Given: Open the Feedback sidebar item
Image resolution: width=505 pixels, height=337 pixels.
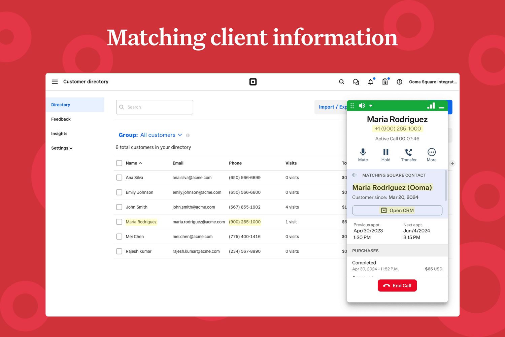Looking at the screenshot, I should coord(61,119).
